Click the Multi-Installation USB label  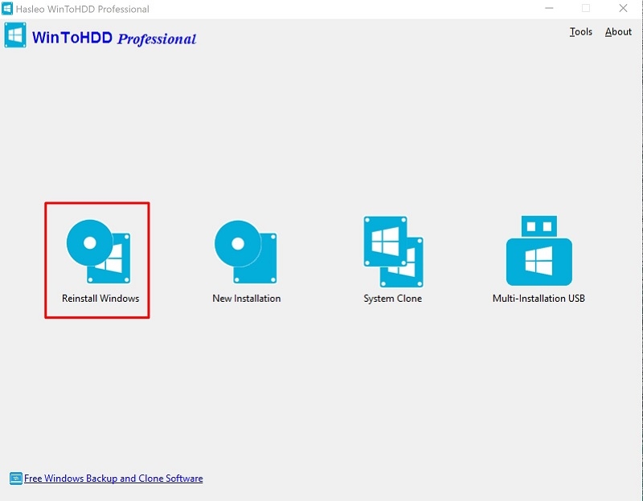539,298
